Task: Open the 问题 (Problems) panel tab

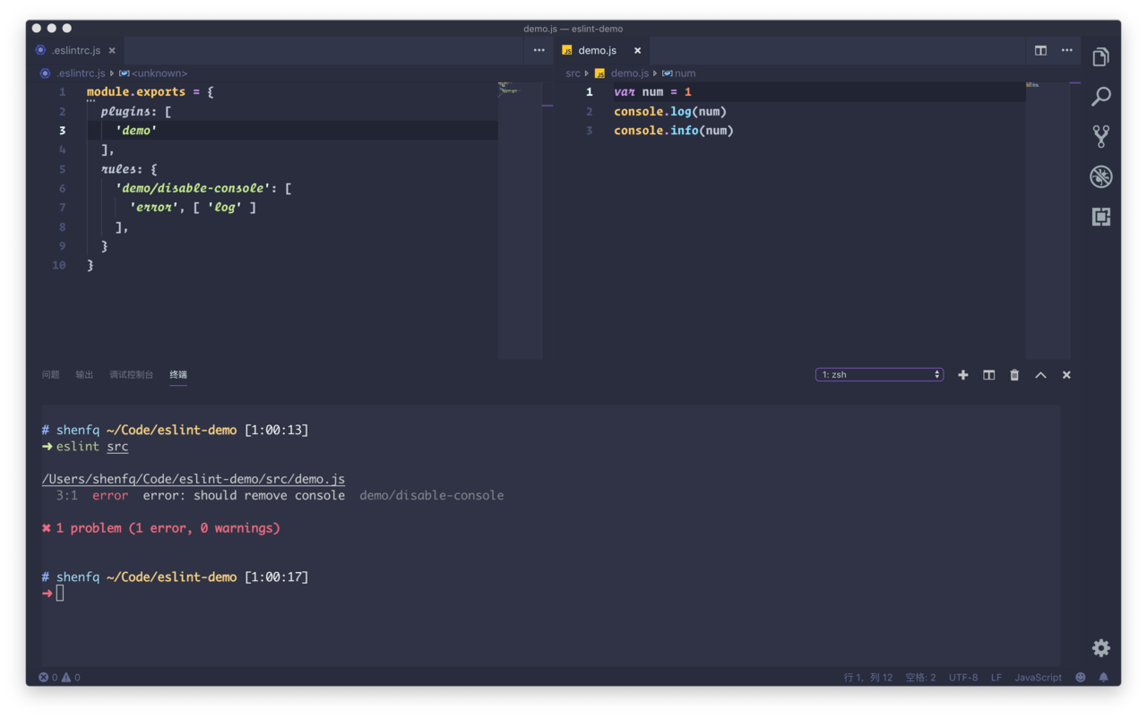Action: tap(51, 375)
